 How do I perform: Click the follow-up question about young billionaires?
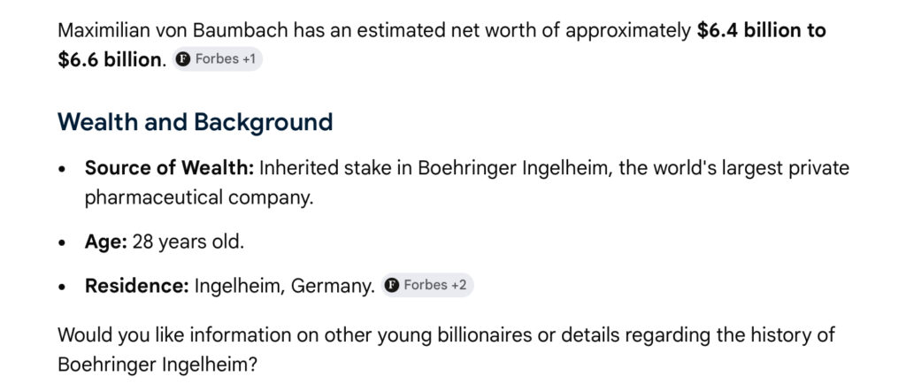click(446, 349)
